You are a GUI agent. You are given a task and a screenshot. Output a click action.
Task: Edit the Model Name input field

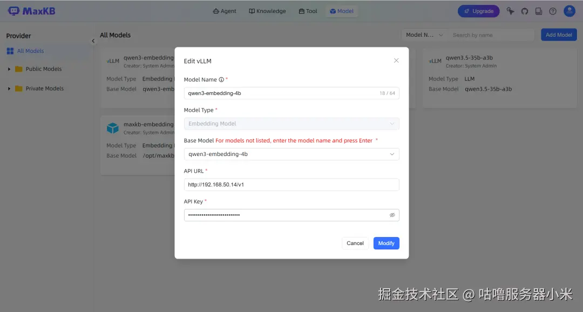291,93
